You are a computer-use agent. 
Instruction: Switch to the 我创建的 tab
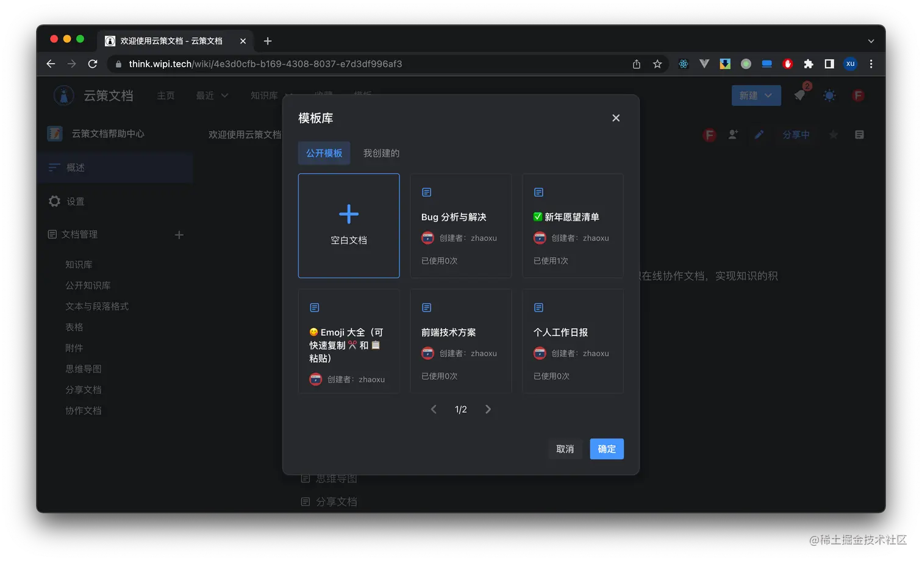click(x=381, y=153)
